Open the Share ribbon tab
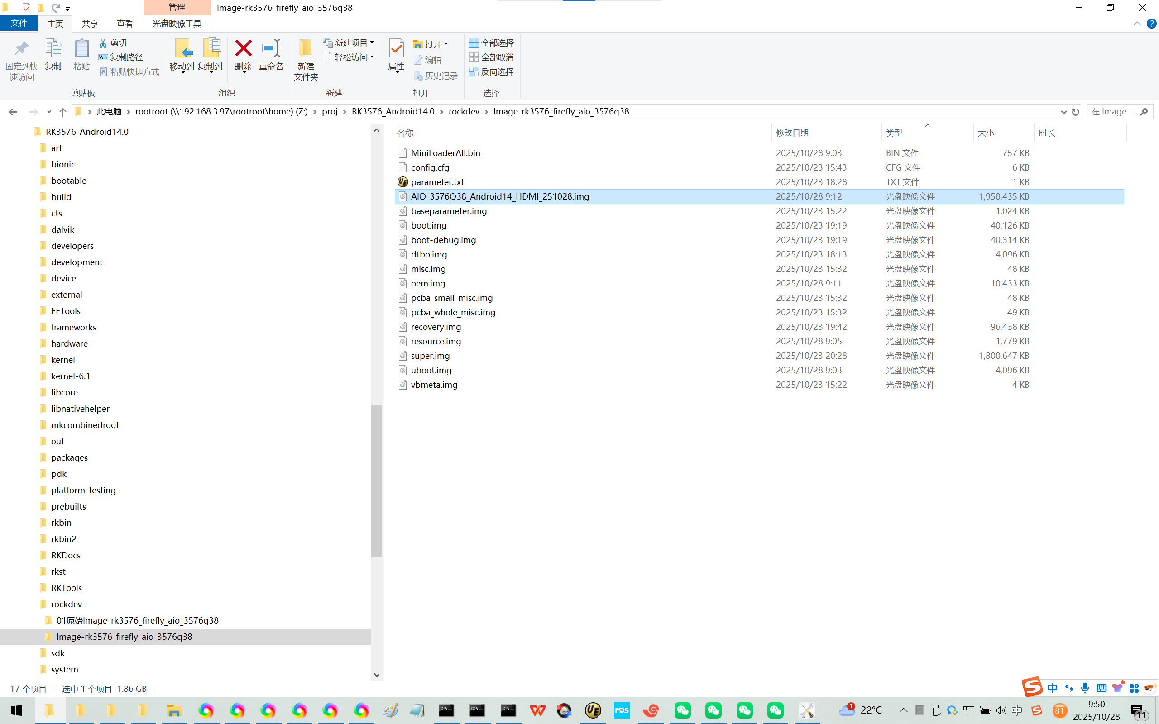Image resolution: width=1159 pixels, height=724 pixels. 90,24
